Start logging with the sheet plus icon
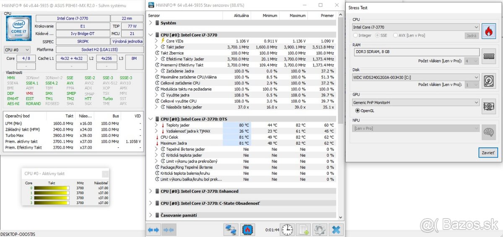 point(303,229)
